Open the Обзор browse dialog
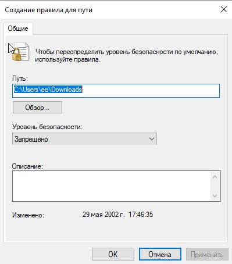This screenshot has height=264, width=232. click(x=37, y=107)
